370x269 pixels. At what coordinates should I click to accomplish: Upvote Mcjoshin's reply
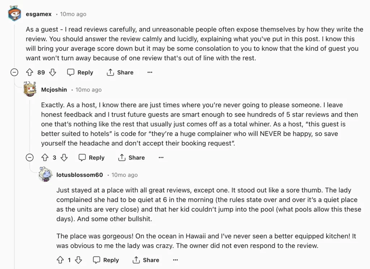tap(45, 158)
